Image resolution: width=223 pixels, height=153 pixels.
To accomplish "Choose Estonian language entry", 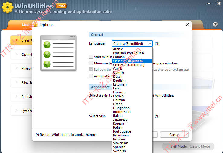I will pos(132,84).
